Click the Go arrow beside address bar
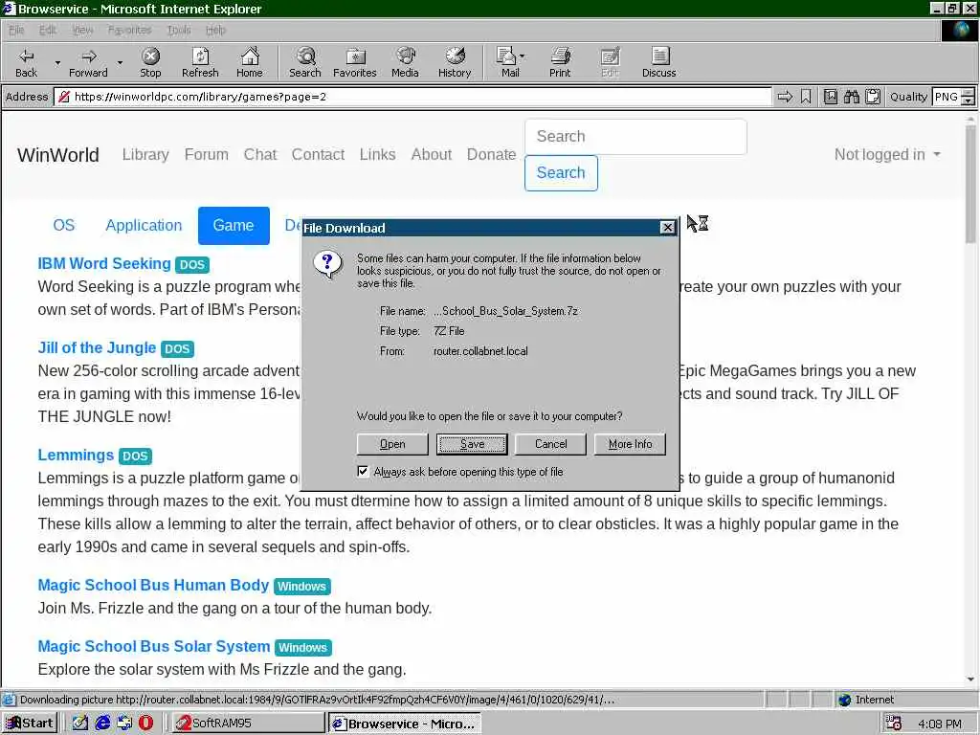Screen dimensions: 980x735 click(785, 97)
